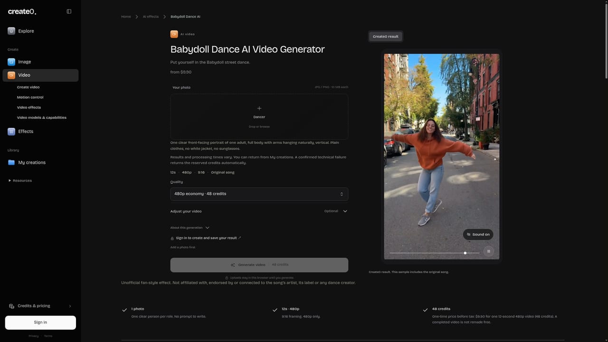Open Video effects submenu item
Viewport: 608px width, 342px height.
[29, 107]
